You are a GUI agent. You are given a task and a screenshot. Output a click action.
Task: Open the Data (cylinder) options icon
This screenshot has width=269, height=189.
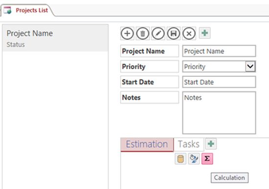180,159
